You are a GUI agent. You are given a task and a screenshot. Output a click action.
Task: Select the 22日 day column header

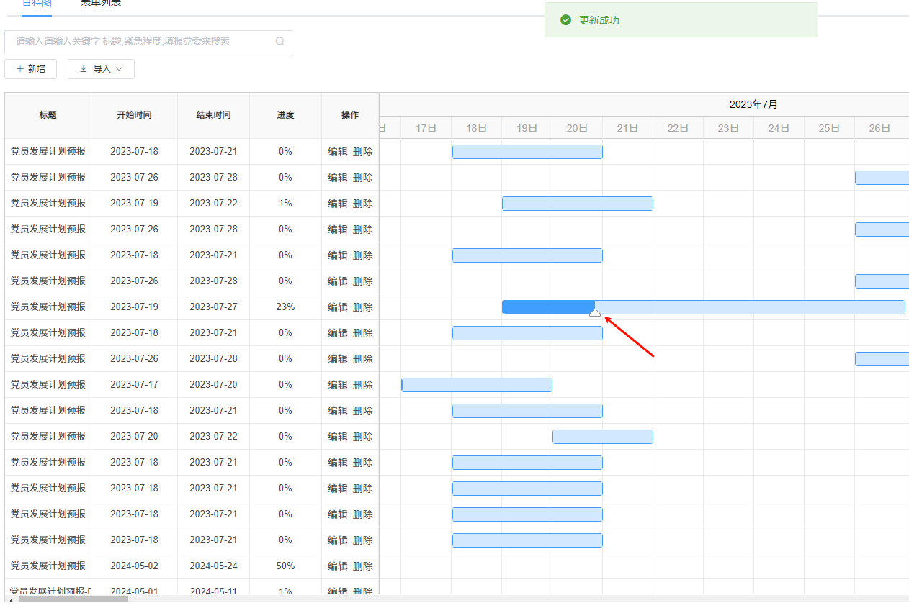coord(679,128)
